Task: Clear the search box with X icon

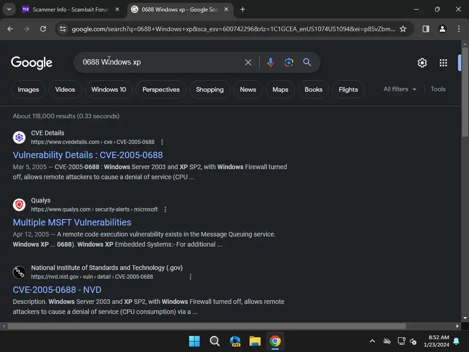Action: pyautogui.click(x=248, y=62)
